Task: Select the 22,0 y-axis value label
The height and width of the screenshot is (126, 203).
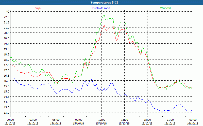Action: [x=6, y=17]
